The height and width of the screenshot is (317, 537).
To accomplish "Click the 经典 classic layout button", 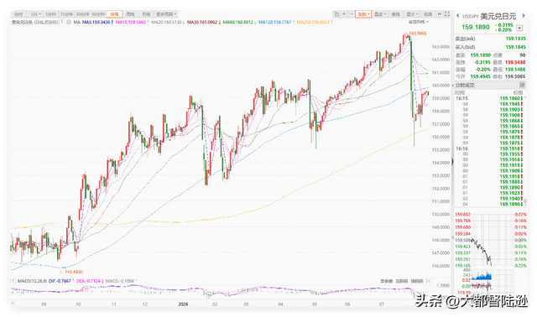I will coord(428,14).
